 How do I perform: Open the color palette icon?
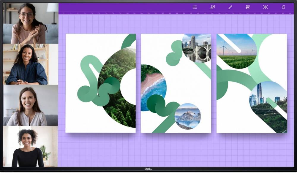point(283,7)
